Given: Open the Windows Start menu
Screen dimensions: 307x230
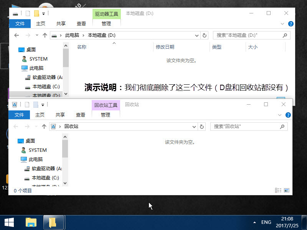Looking at the screenshot, I should pos(9,222).
